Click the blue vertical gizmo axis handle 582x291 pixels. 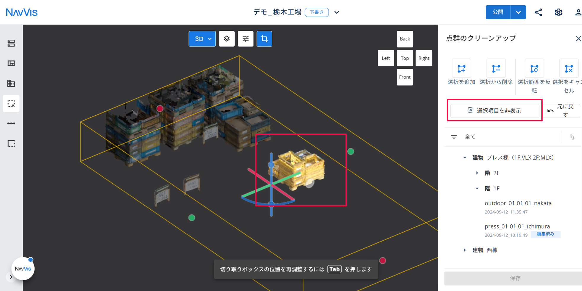click(x=271, y=165)
